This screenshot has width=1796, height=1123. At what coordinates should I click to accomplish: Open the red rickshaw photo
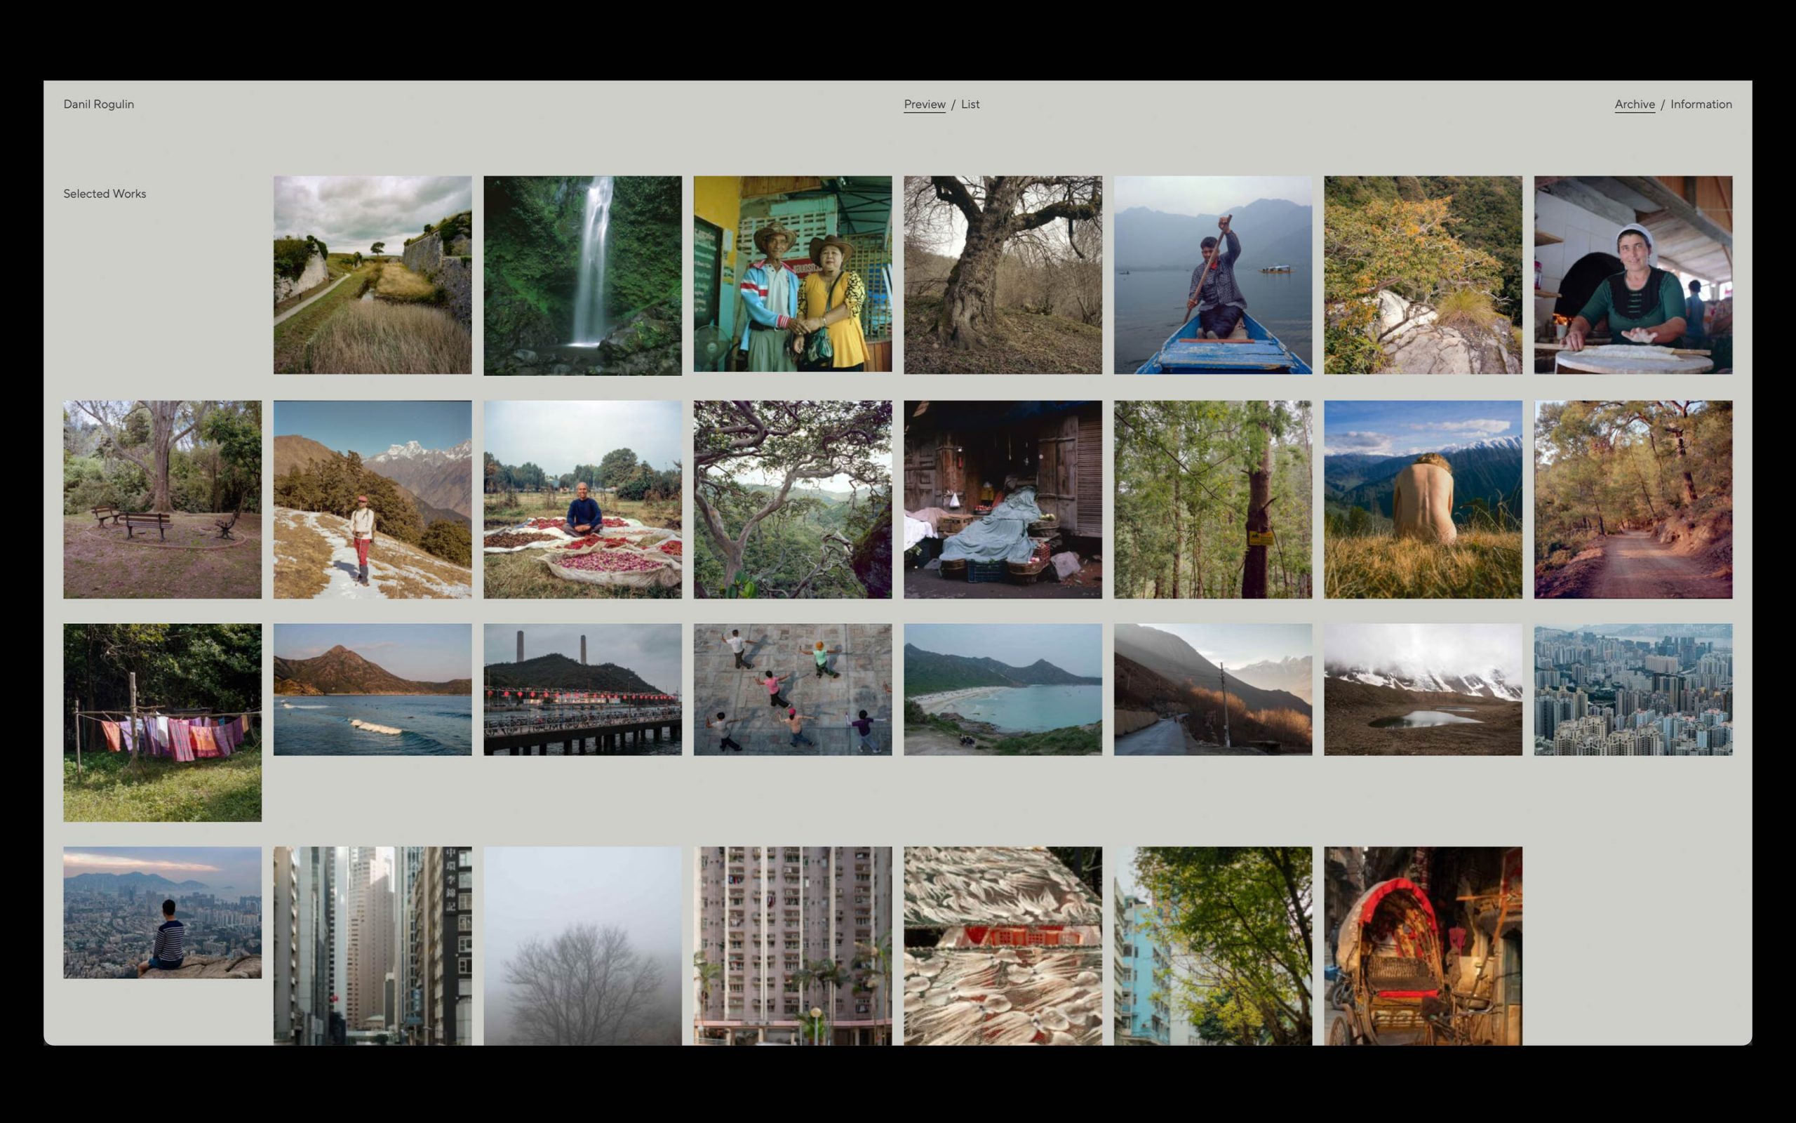pyautogui.click(x=1423, y=946)
